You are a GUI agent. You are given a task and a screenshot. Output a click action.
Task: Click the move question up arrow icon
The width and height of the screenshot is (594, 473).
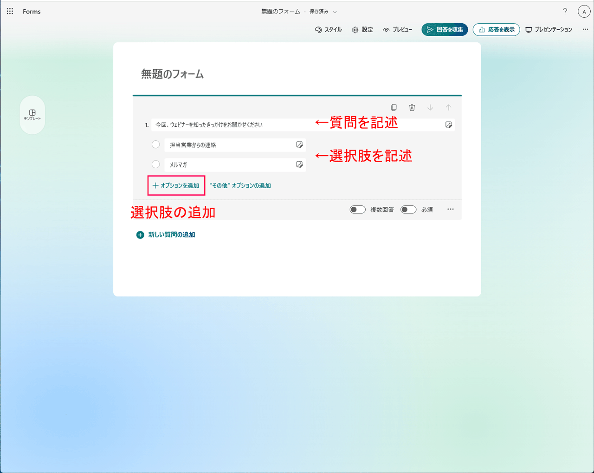pyautogui.click(x=448, y=107)
